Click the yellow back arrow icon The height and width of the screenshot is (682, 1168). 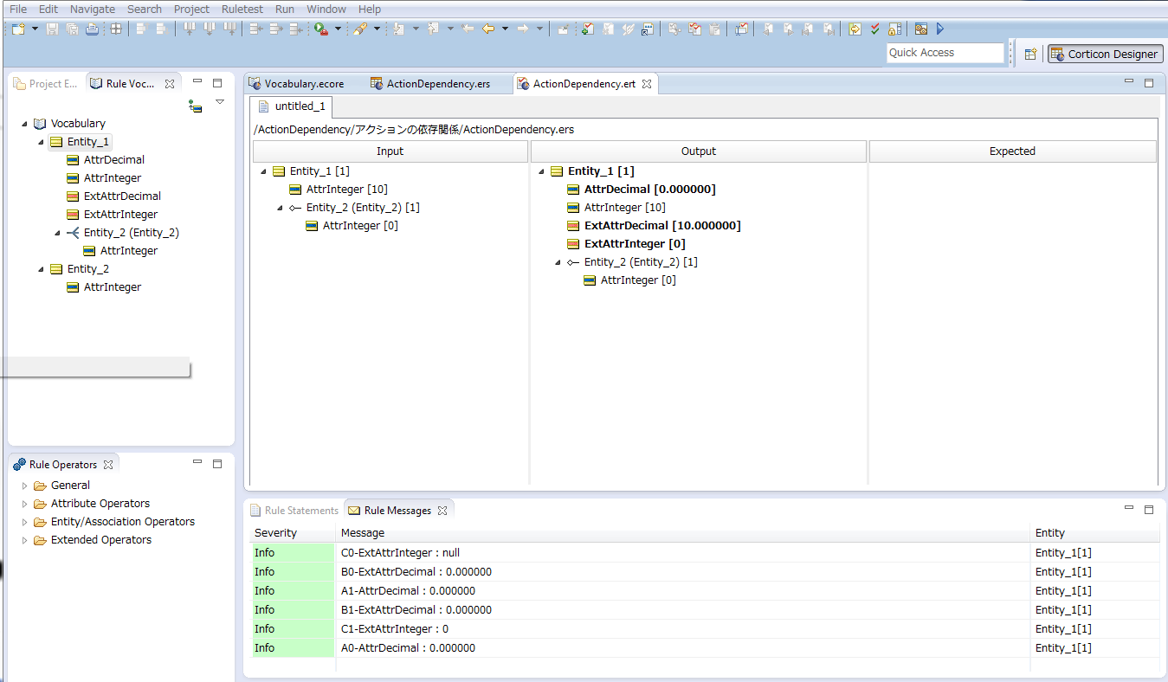coord(488,29)
